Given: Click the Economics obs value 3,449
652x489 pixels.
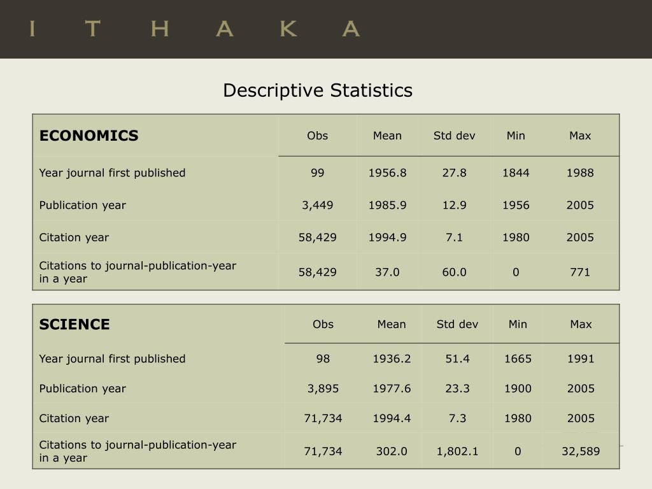Looking at the screenshot, I should coord(317,205).
